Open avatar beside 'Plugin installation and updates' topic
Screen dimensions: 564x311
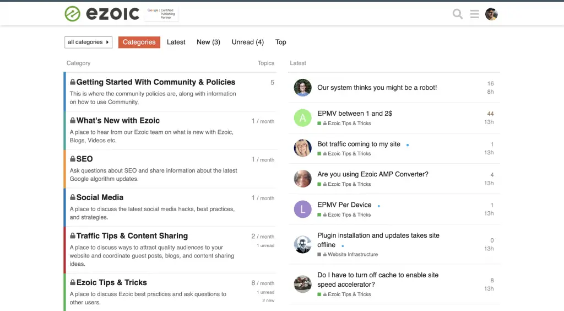[302, 244]
